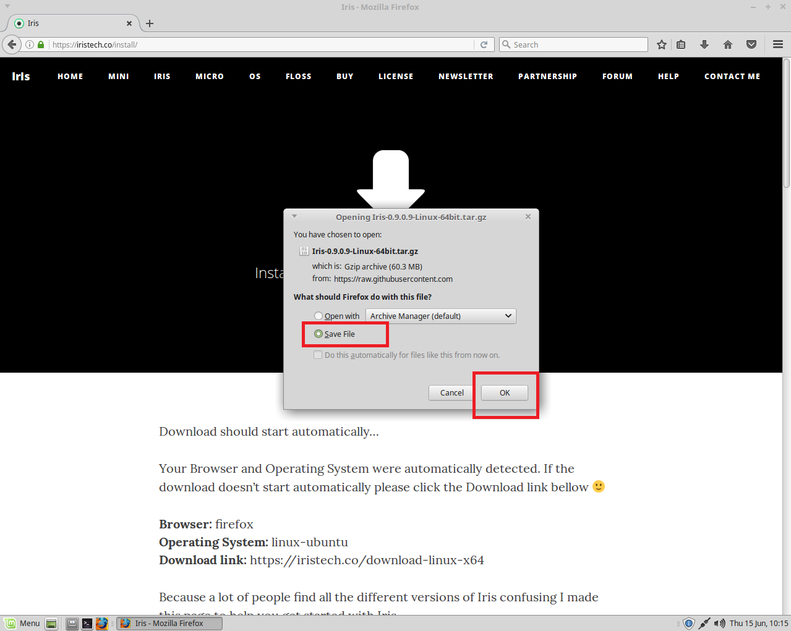The image size is (791, 631).
Task: Open the OS menu item
Action: 255,77
